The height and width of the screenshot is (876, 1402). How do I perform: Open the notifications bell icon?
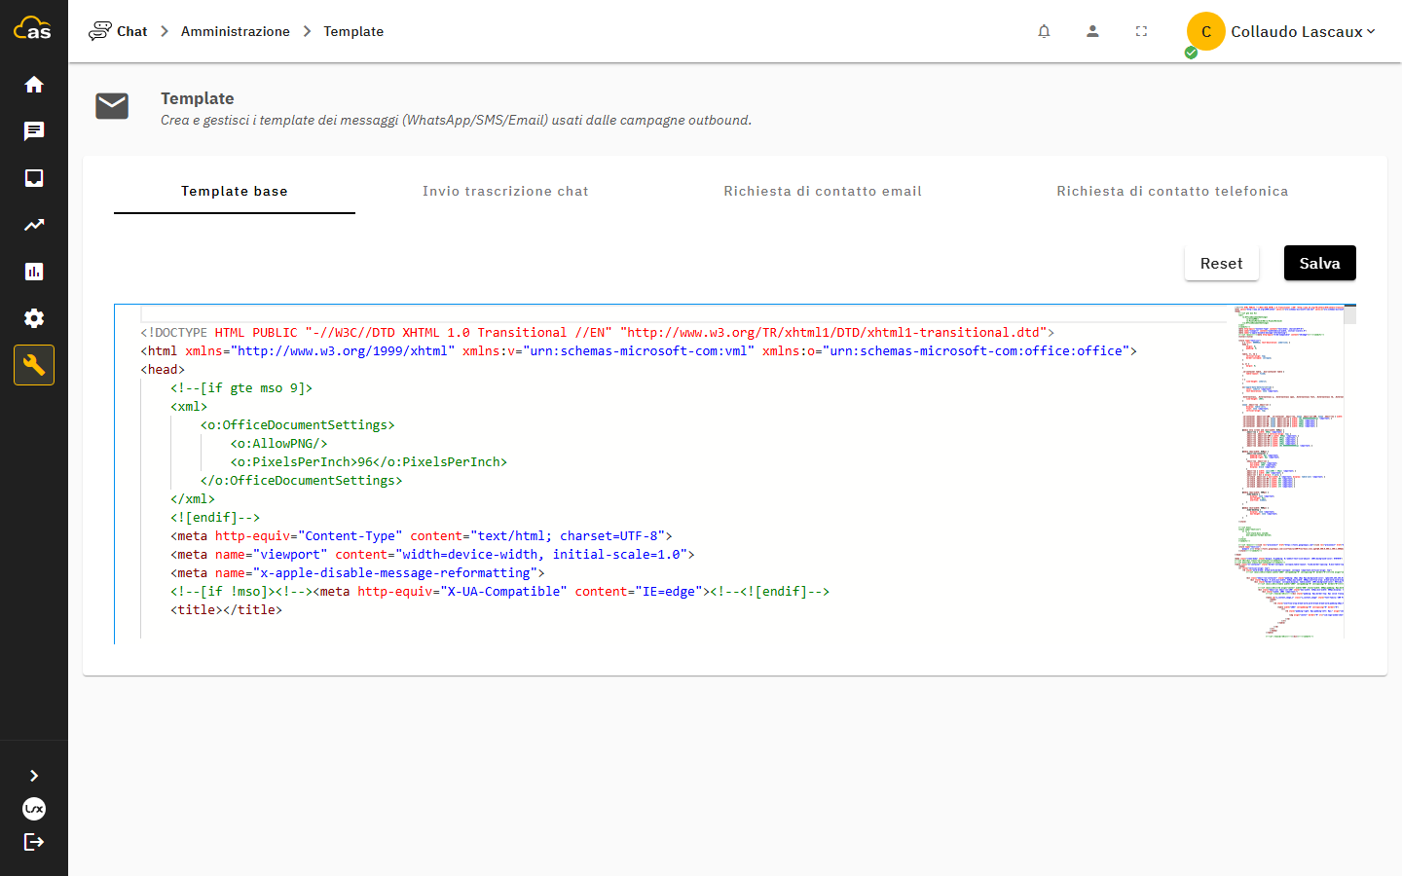(1044, 31)
